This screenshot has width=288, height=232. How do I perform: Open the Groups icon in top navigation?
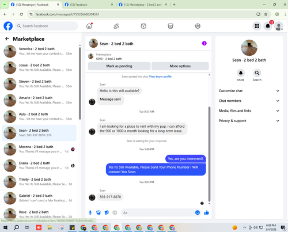[x=198, y=26]
